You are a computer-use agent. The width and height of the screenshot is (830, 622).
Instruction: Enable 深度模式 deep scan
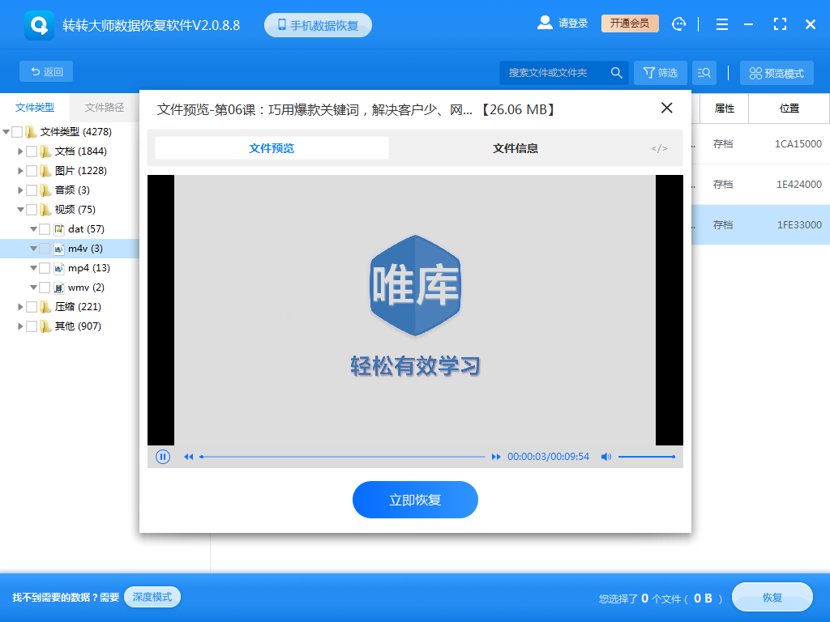tap(152, 597)
